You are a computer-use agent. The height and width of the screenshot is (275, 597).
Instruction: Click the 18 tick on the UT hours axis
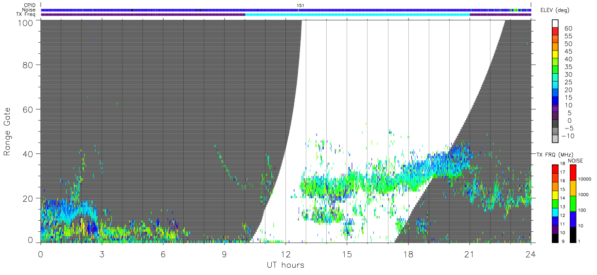pyautogui.click(x=408, y=254)
